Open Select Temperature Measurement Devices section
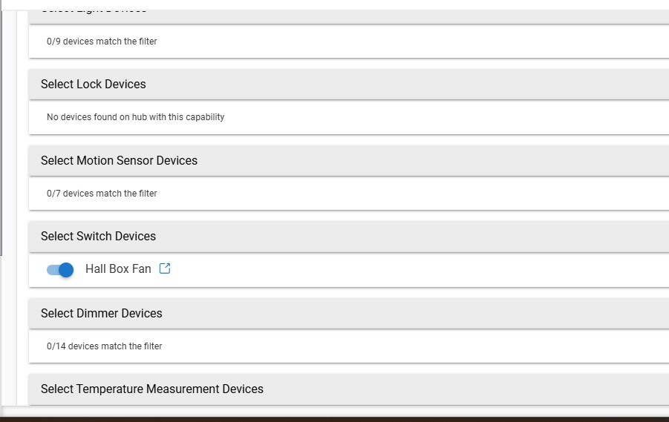The image size is (669, 422). click(x=349, y=389)
